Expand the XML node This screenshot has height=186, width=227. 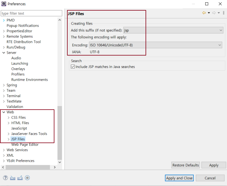click(x=4, y=155)
